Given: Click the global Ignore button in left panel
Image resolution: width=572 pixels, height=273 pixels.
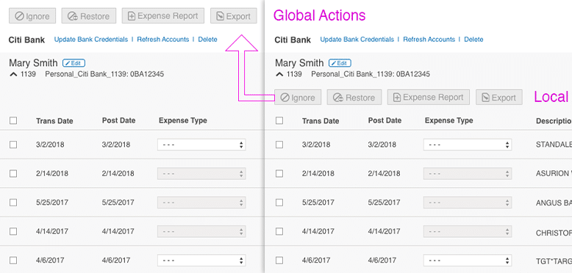Looking at the screenshot, I should (x=32, y=16).
